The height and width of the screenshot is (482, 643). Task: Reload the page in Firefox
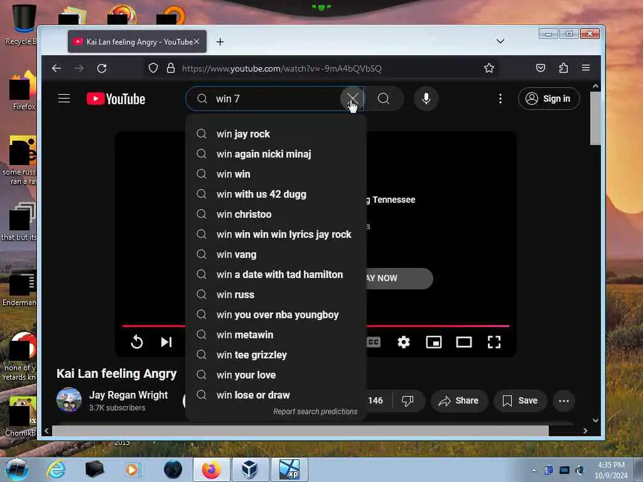click(102, 68)
